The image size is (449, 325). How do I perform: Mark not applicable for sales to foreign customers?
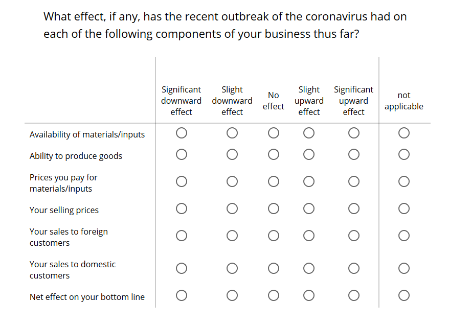click(404, 236)
